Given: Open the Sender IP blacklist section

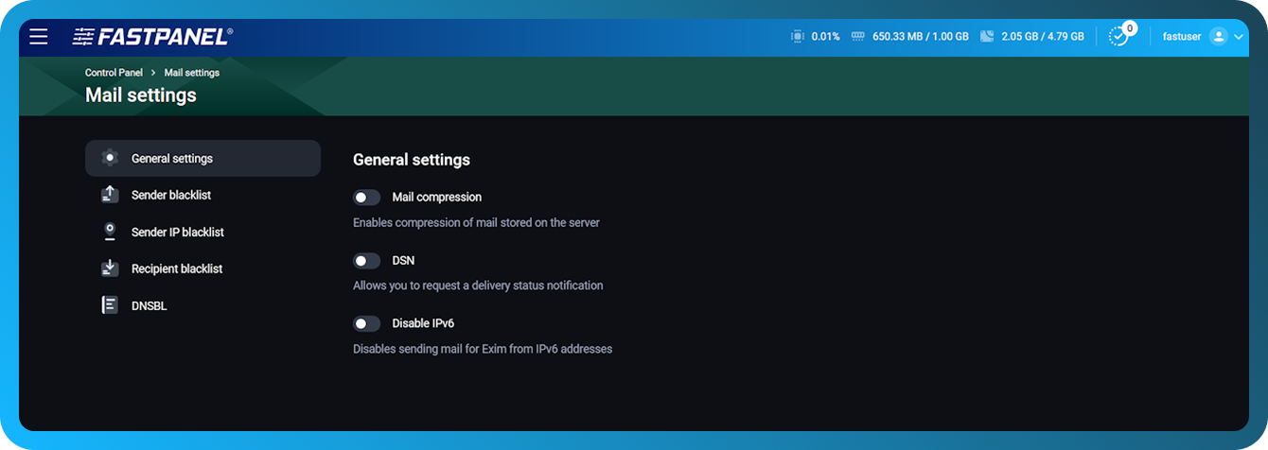Looking at the screenshot, I should [177, 232].
